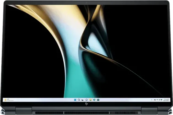This screenshot has height=115, width=173.
Task: Open Task View from the taskbar
Action: click(83, 100)
